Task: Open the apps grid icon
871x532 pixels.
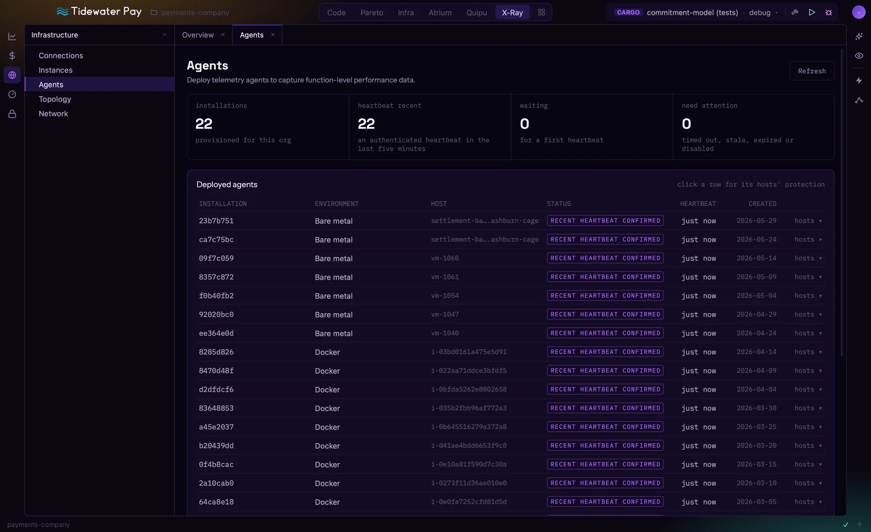Action: 542,12
